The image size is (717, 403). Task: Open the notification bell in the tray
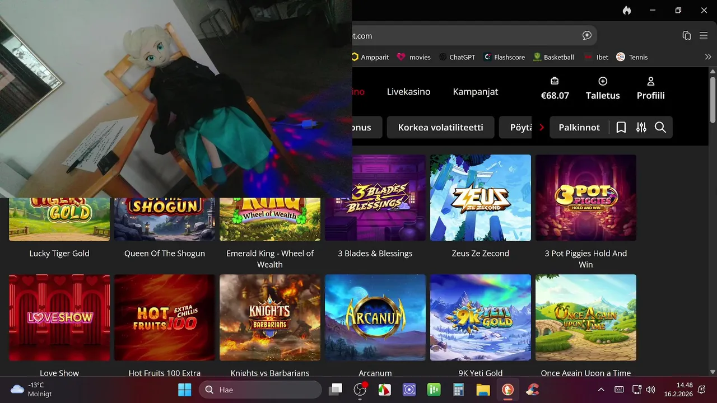pos(702,390)
